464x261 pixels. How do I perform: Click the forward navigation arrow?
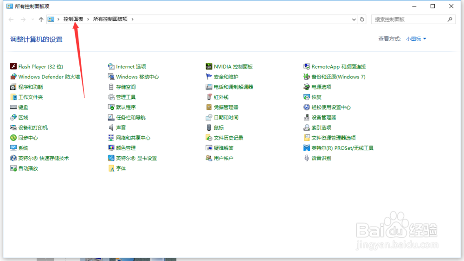point(23,19)
